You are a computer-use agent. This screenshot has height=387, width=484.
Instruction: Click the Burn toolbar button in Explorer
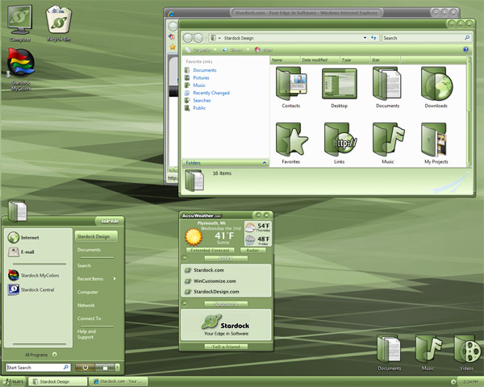pos(264,50)
